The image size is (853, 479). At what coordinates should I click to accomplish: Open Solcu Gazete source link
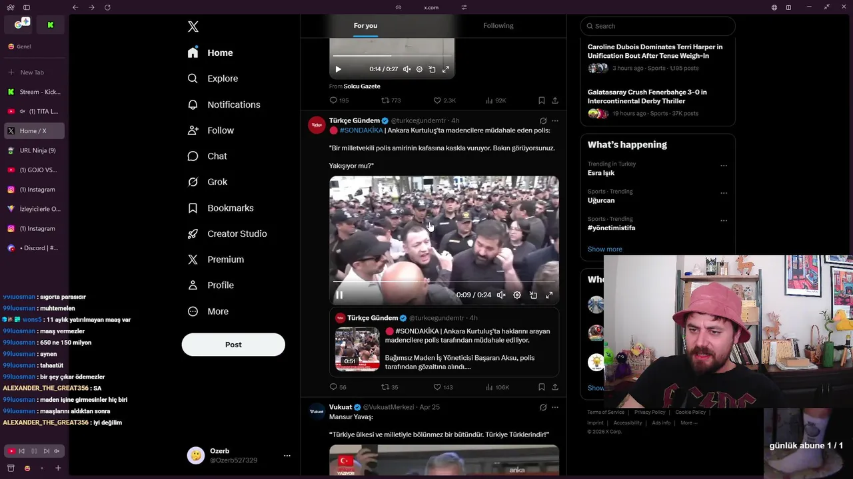pyautogui.click(x=362, y=86)
